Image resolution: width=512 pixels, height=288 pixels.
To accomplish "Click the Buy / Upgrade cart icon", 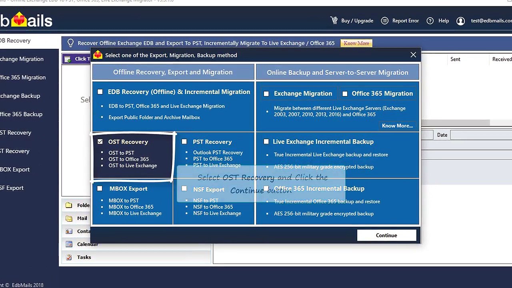I will pos(334,20).
